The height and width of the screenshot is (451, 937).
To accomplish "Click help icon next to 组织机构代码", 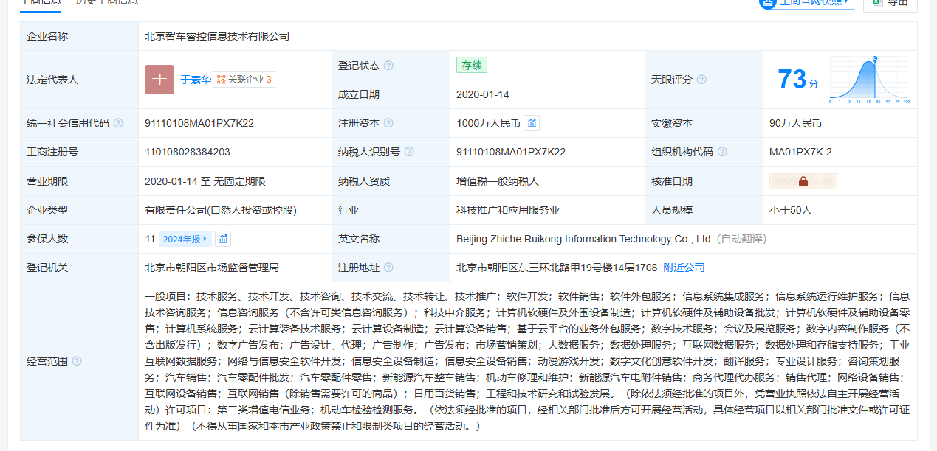I will coord(722,152).
